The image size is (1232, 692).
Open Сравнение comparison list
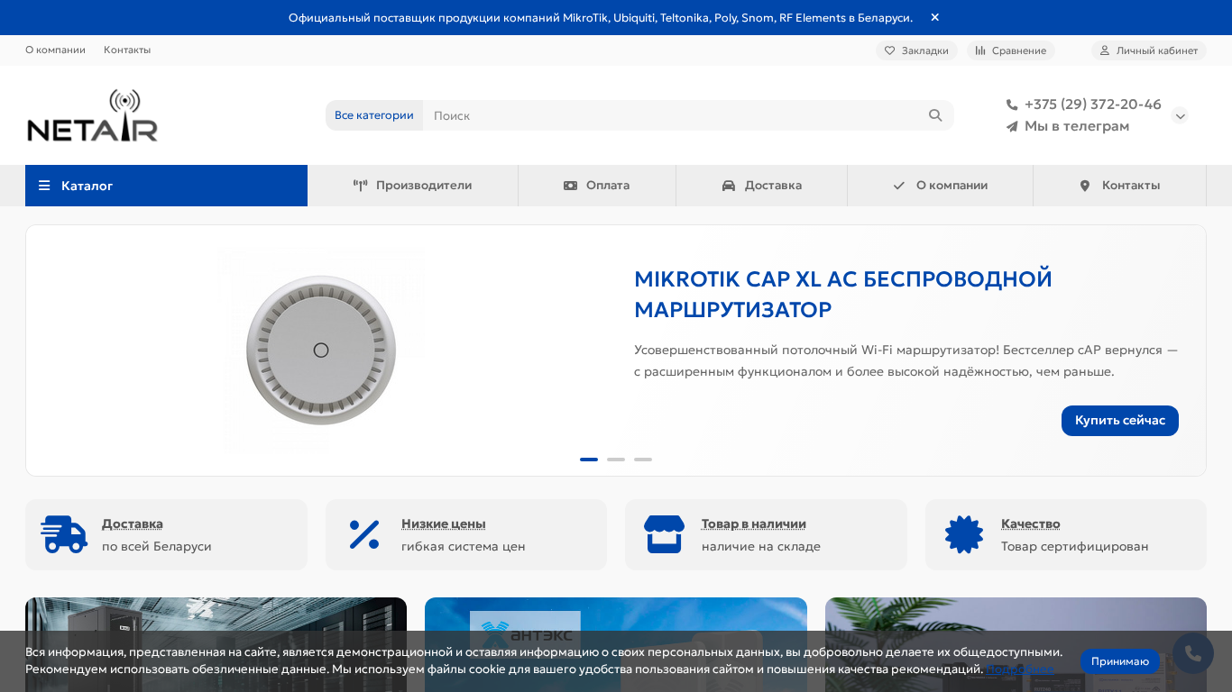pos(1011,50)
